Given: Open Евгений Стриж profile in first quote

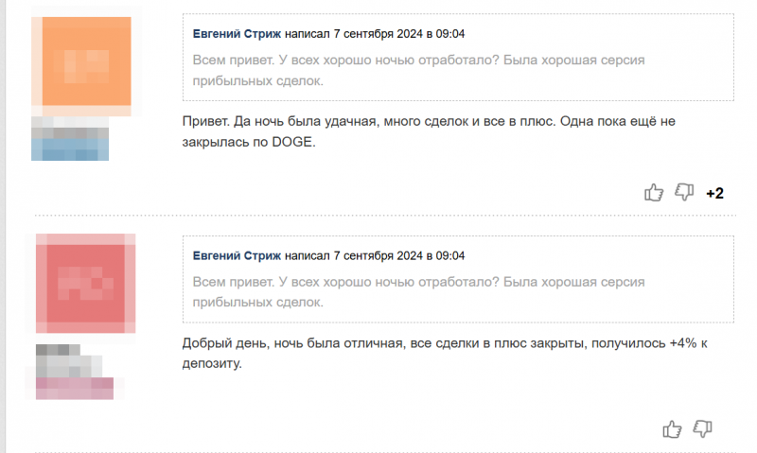Looking at the screenshot, I should [237, 34].
